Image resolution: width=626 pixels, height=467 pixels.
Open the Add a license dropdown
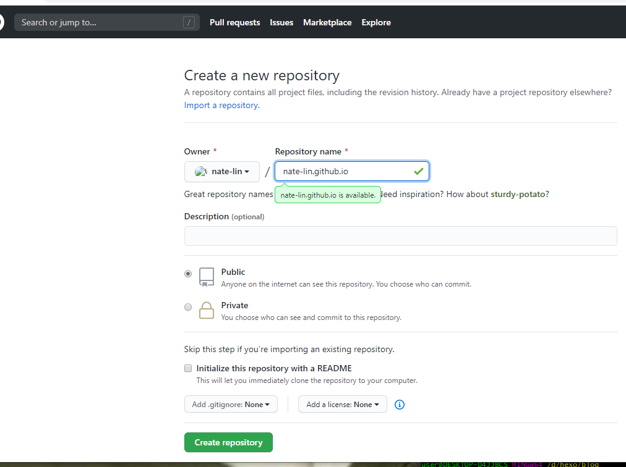point(343,405)
